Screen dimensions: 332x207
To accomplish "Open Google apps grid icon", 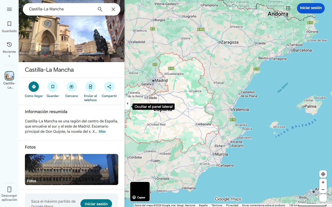I will pyautogui.click(x=288, y=8).
